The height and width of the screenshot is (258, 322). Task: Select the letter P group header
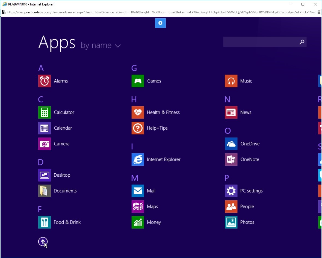pyautogui.click(x=227, y=178)
